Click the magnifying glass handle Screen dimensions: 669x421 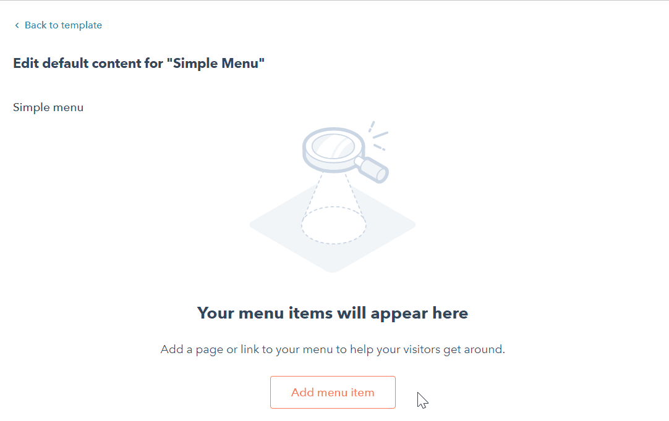pos(375,169)
